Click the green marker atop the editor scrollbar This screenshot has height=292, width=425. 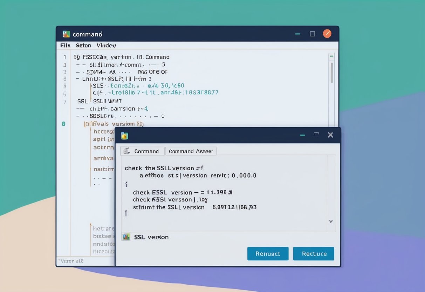coord(332,56)
